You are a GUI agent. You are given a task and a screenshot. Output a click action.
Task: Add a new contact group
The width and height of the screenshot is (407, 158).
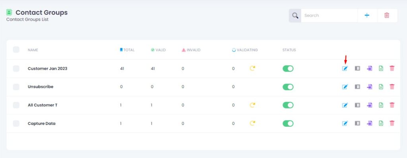(x=367, y=15)
